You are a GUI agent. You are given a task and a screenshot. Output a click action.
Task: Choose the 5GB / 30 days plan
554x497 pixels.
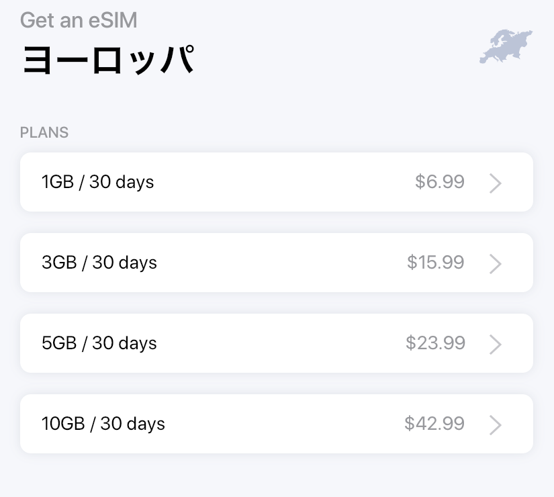click(276, 343)
